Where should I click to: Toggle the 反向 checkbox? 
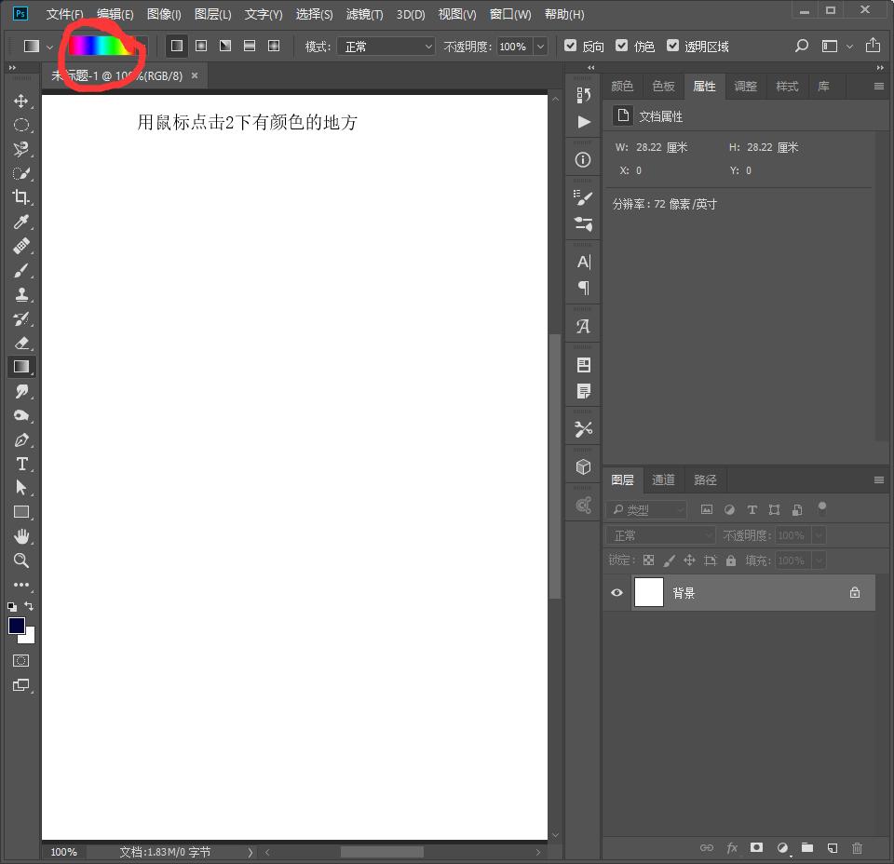(x=571, y=46)
